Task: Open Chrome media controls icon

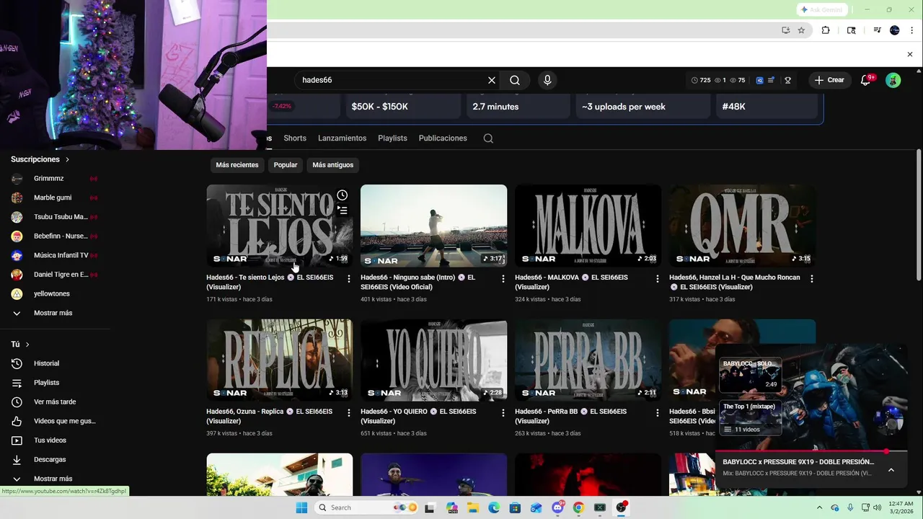Action: tap(877, 30)
